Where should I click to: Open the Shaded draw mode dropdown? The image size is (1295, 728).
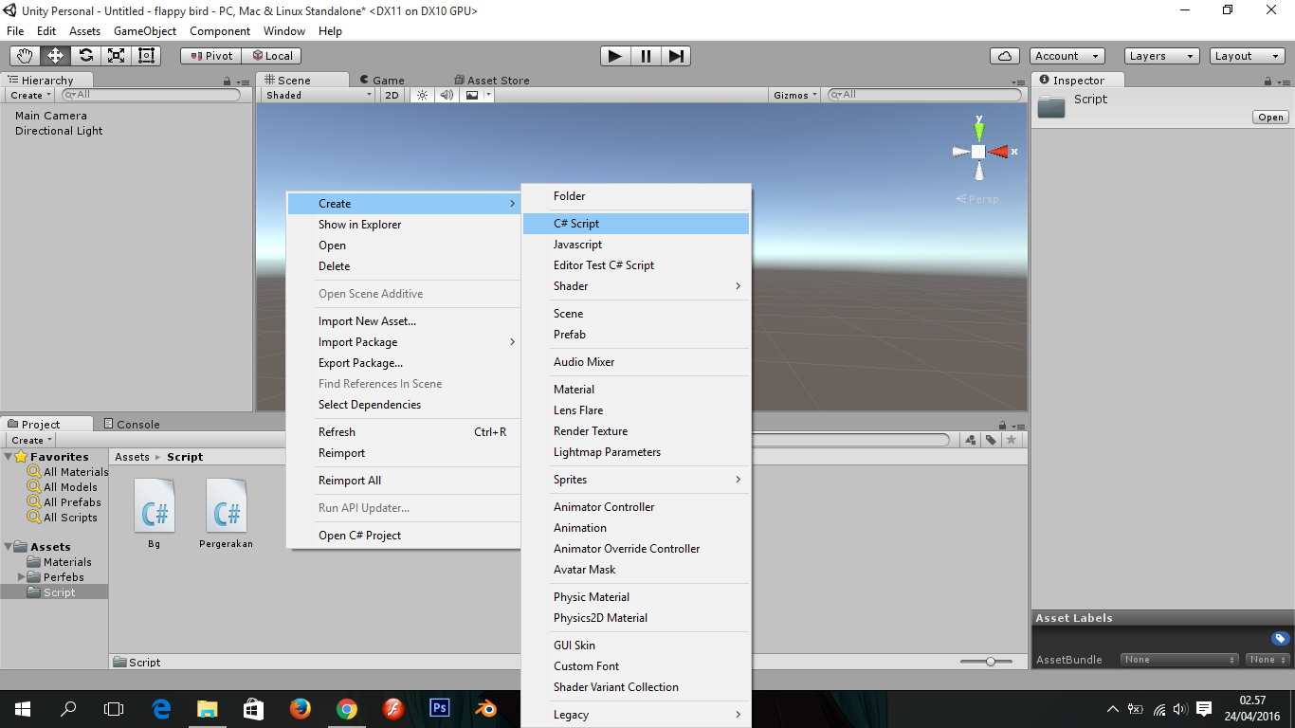click(319, 95)
